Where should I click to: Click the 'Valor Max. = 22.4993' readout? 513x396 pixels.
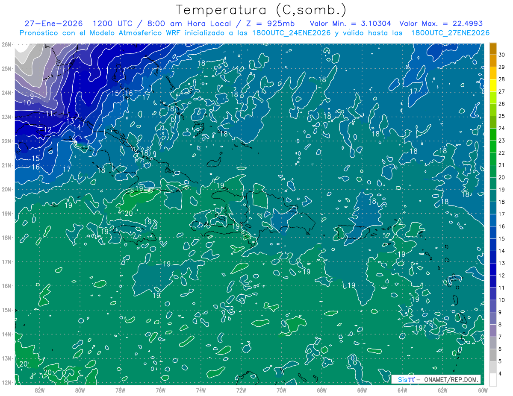[x=441, y=23]
